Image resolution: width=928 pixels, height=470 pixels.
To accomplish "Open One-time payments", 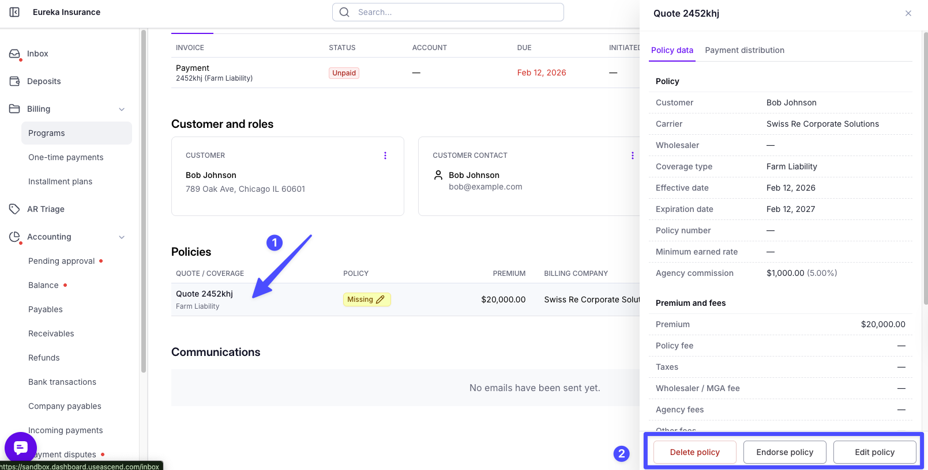I will tap(66, 157).
